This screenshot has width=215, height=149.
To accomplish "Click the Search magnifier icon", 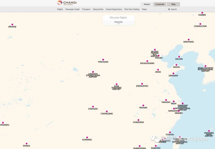I will point(169,9).
